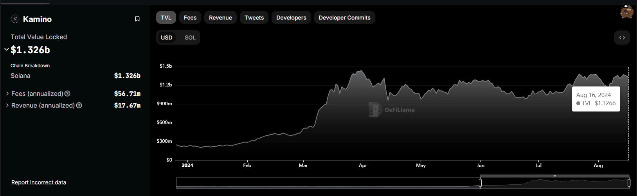Collapse the Total Value Locked breakdown chevron
Screen dimensions: 637x196
(6, 49)
